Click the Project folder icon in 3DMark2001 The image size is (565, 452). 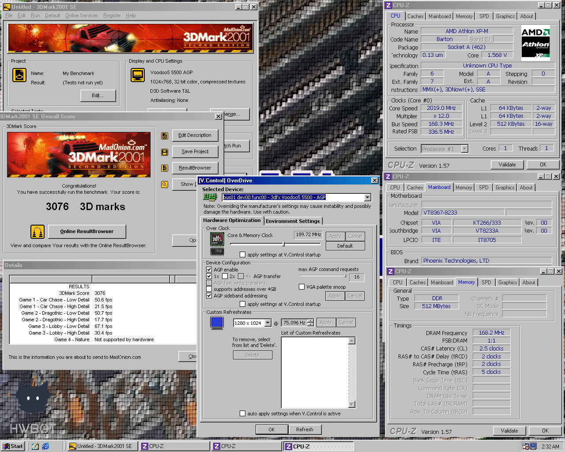tap(19, 75)
